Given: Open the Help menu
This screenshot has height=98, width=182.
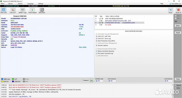Looking at the screenshot, I should [162, 4].
